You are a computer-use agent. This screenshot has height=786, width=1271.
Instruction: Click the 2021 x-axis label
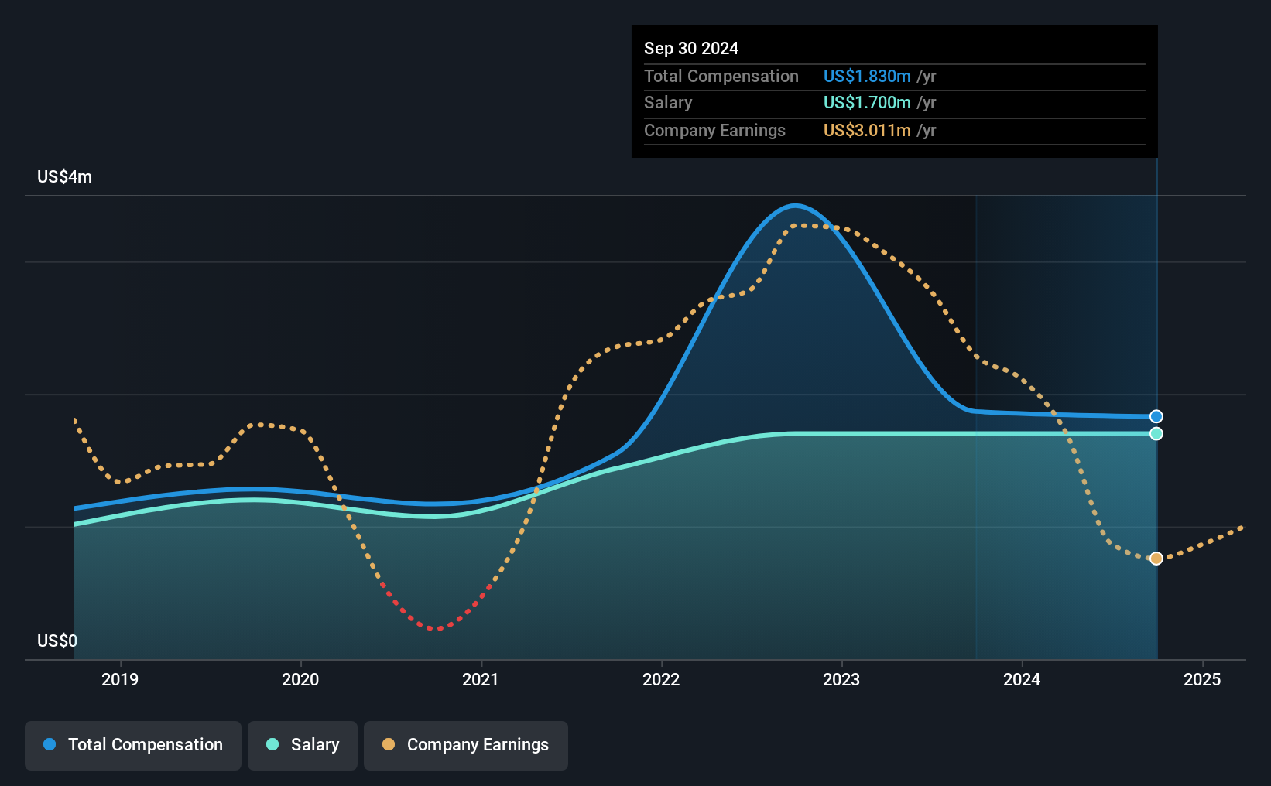tap(481, 679)
